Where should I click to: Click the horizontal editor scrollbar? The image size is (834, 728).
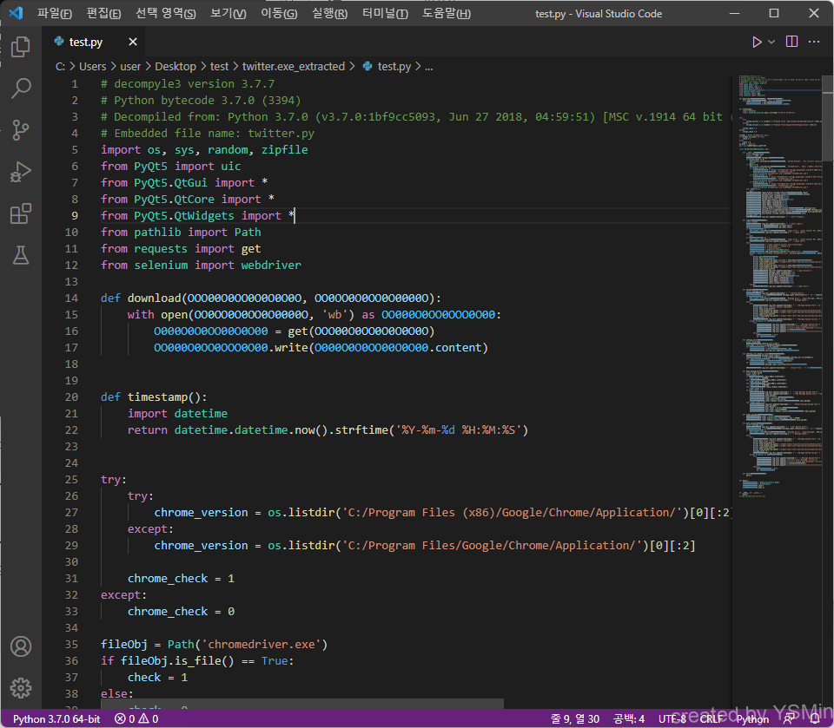coord(302,704)
